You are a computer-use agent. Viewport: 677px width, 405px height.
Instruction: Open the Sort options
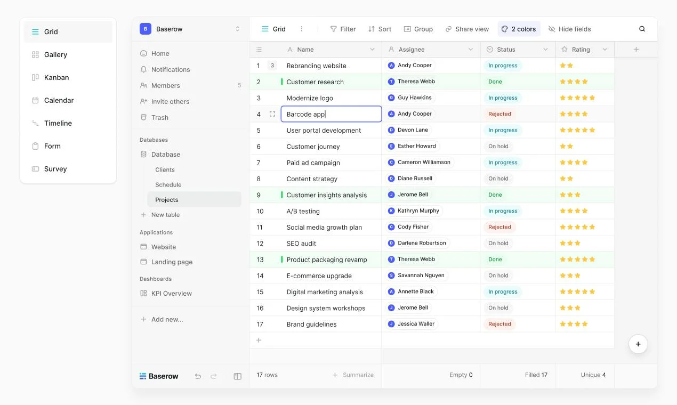pyautogui.click(x=380, y=29)
